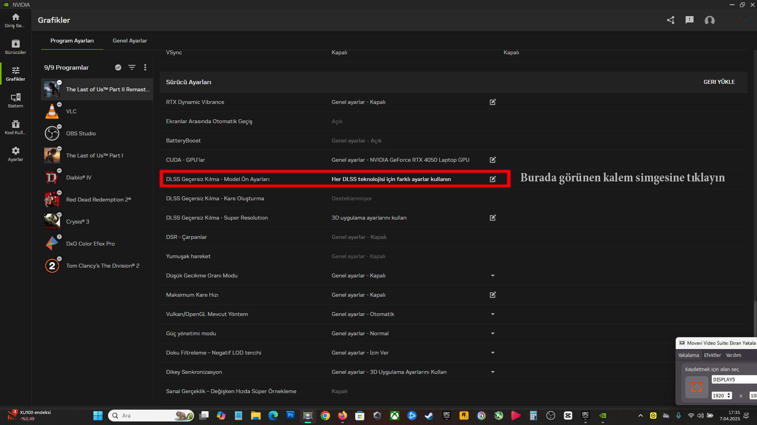Screen dimensions: 757x425
Task: Choose Diablo IV from the programs
Action: tap(97, 177)
